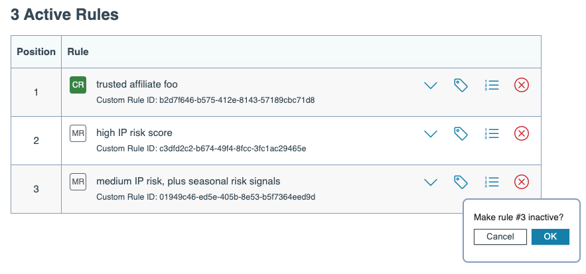Select the high IP risk score rule name
Screen dimensions: 586x274
[134, 133]
